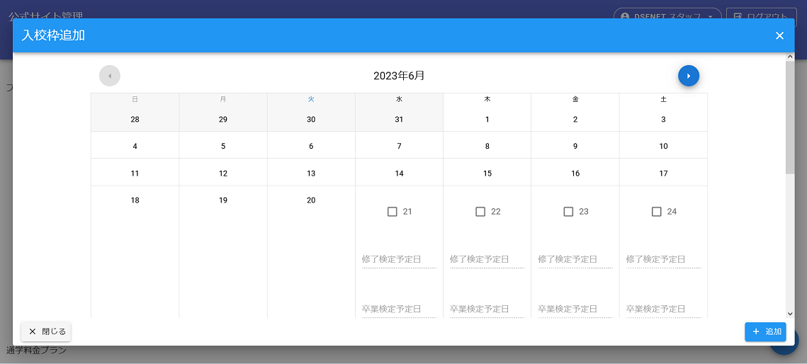Go to next month with right arrow
807x364 pixels.
[688, 76]
